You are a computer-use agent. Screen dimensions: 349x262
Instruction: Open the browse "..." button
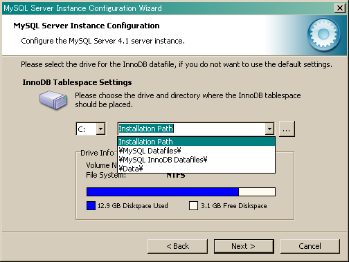tap(287, 129)
